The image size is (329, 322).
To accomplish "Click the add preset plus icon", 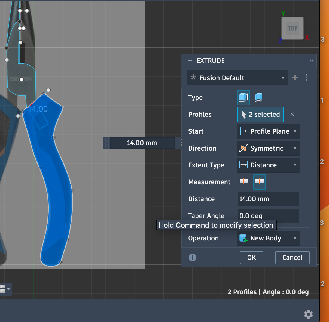I will (295, 78).
